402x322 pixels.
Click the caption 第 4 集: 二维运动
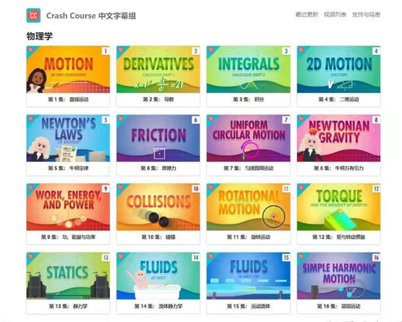pos(339,100)
